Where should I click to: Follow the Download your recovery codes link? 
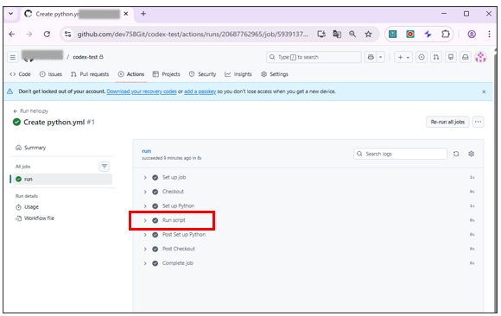point(142,92)
